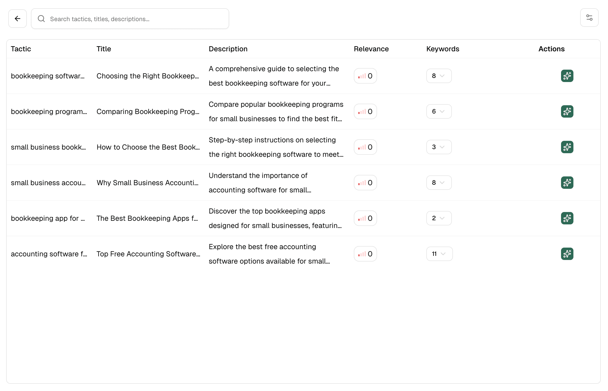Click the search magnifier icon
The width and height of the screenshot is (608, 391).
click(41, 19)
